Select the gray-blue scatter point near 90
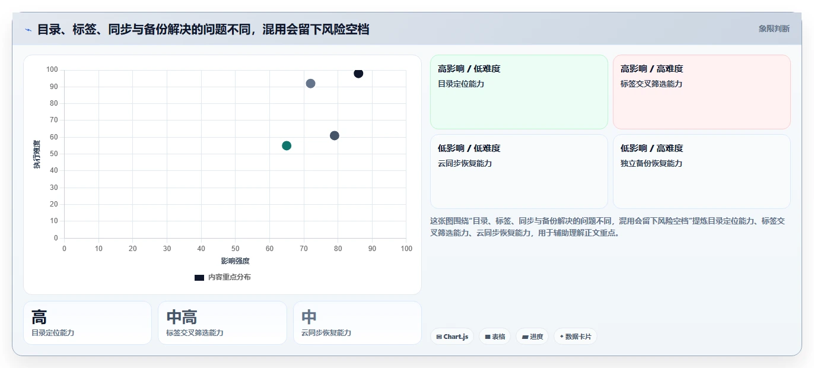Screen dimensions: 814x368 coord(310,84)
